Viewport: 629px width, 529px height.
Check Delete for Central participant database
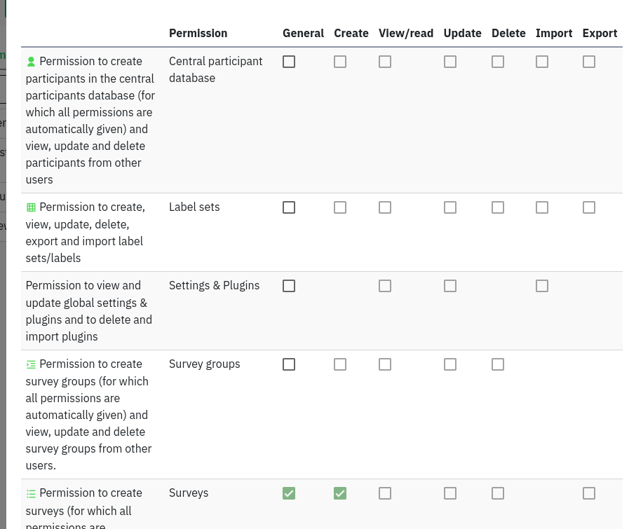(x=498, y=62)
